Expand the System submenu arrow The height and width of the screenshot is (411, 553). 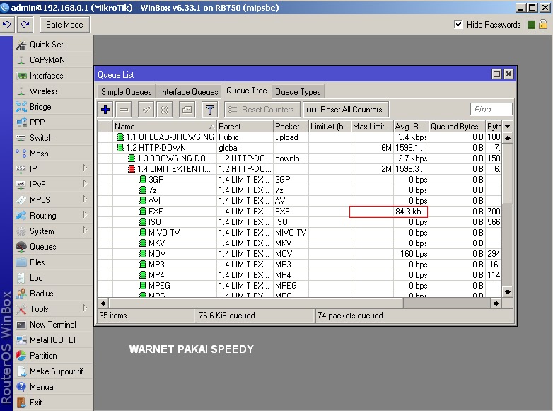click(x=85, y=230)
